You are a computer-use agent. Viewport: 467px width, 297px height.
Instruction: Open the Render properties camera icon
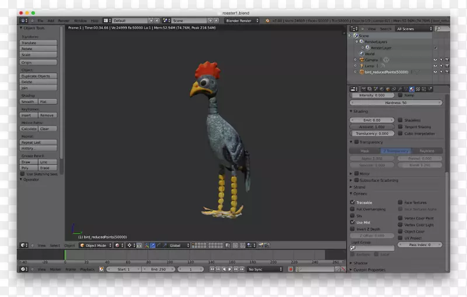click(364, 89)
